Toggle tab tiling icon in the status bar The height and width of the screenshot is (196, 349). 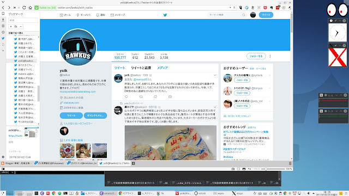238,169
